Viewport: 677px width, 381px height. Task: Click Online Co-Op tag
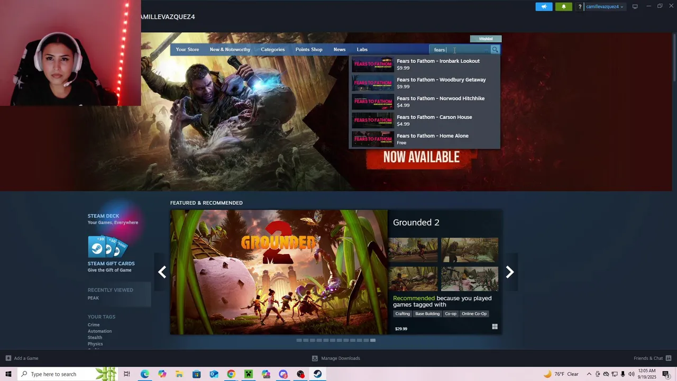pyautogui.click(x=474, y=314)
